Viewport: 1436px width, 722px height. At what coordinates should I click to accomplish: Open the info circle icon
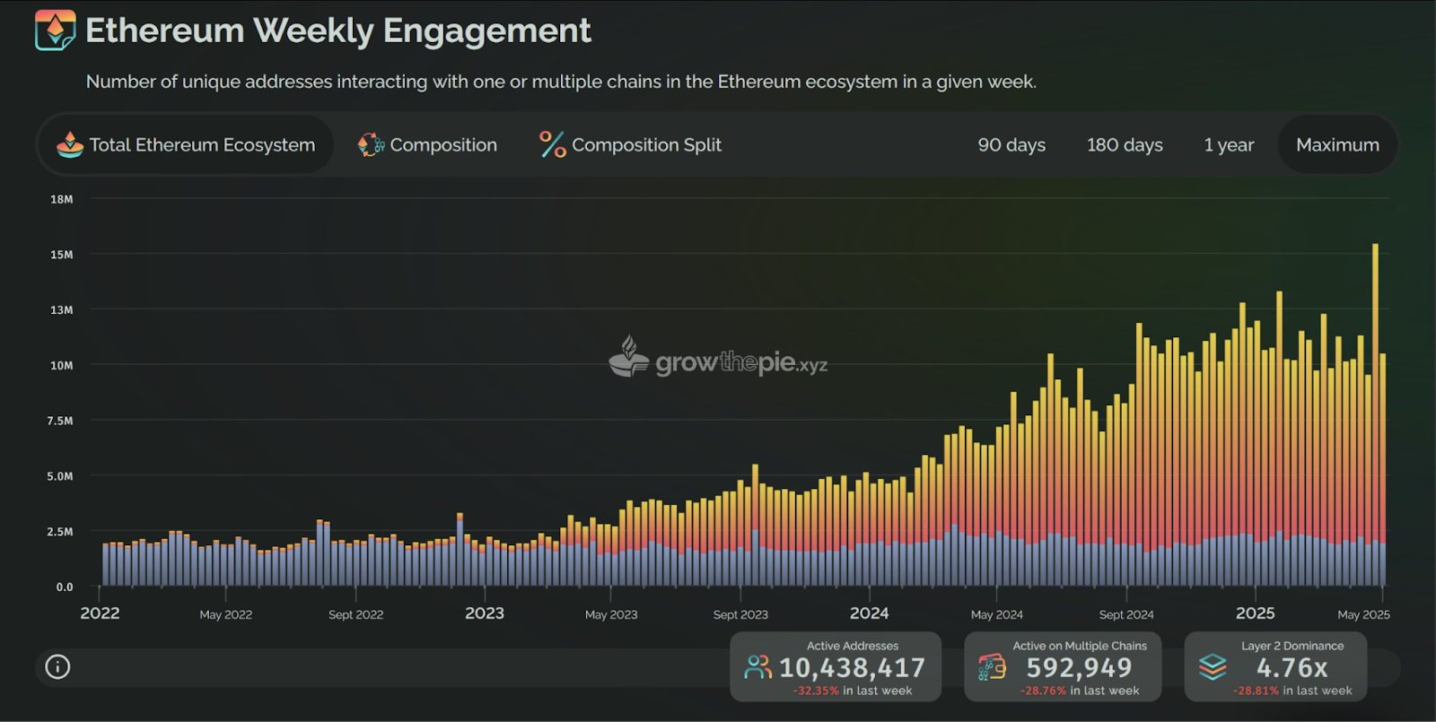coord(57,666)
